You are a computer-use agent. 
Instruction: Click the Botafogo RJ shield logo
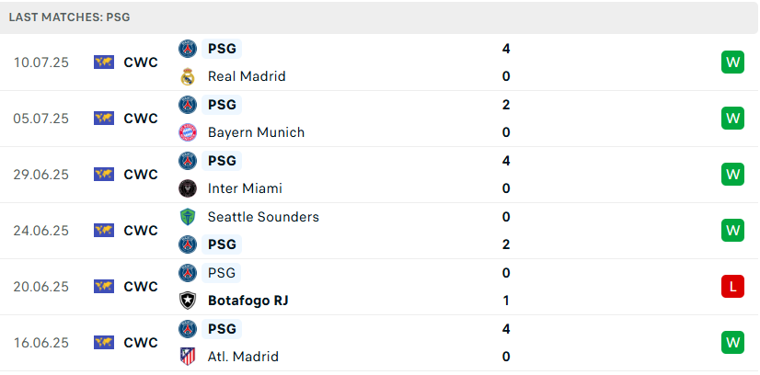coord(188,301)
